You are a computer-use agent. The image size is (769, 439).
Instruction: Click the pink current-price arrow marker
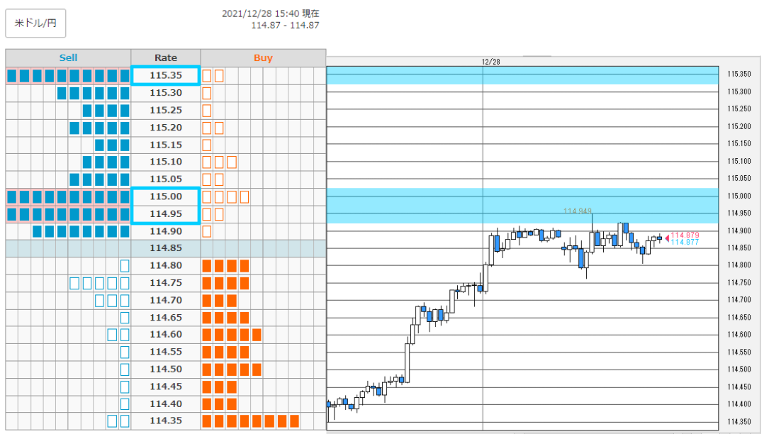(667, 238)
